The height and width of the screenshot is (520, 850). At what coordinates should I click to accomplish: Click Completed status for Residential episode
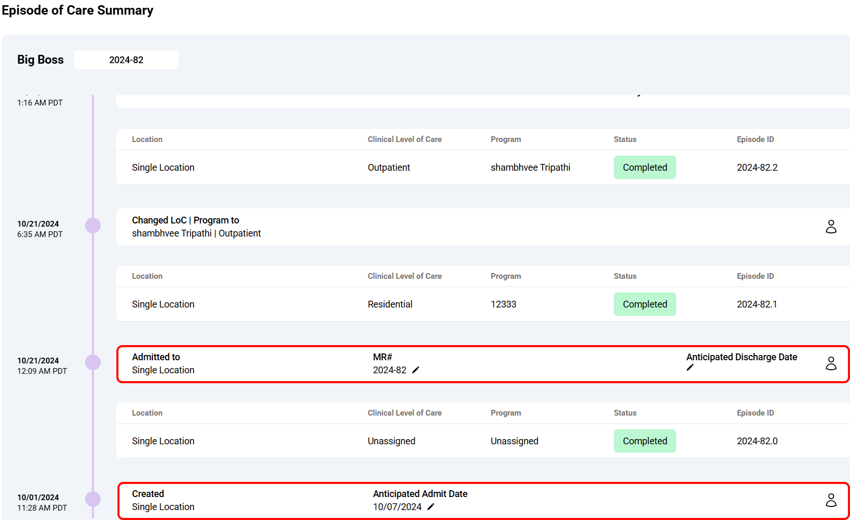644,304
